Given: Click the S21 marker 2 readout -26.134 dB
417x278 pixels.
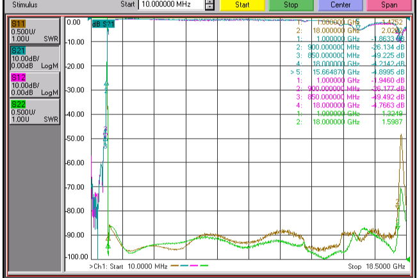Looking at the screenshot, I should (x=388, y=47).
